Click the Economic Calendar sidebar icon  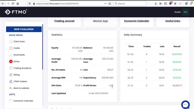point(11,101)
